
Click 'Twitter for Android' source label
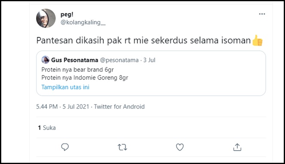point(119,106)
